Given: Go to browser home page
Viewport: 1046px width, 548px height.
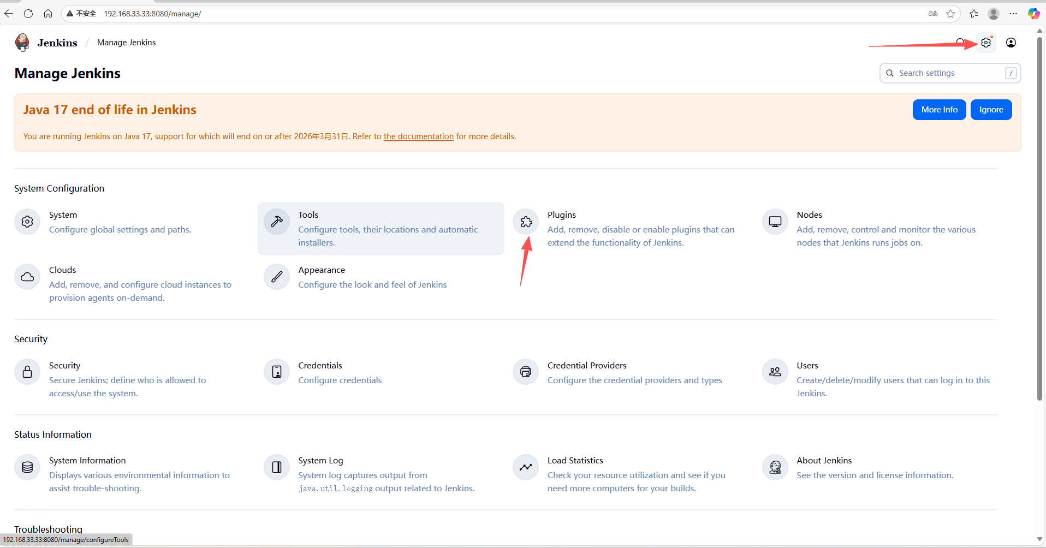Looking at the screenshot, I should (48, 14).
